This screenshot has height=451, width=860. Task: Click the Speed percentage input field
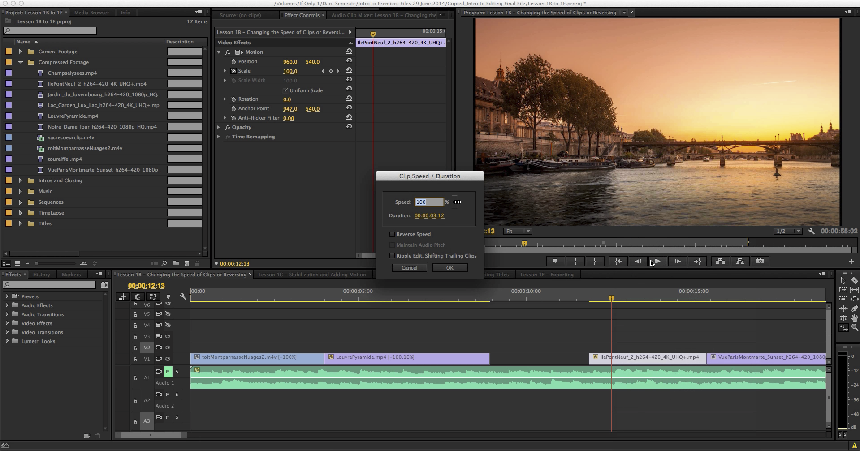429,202
